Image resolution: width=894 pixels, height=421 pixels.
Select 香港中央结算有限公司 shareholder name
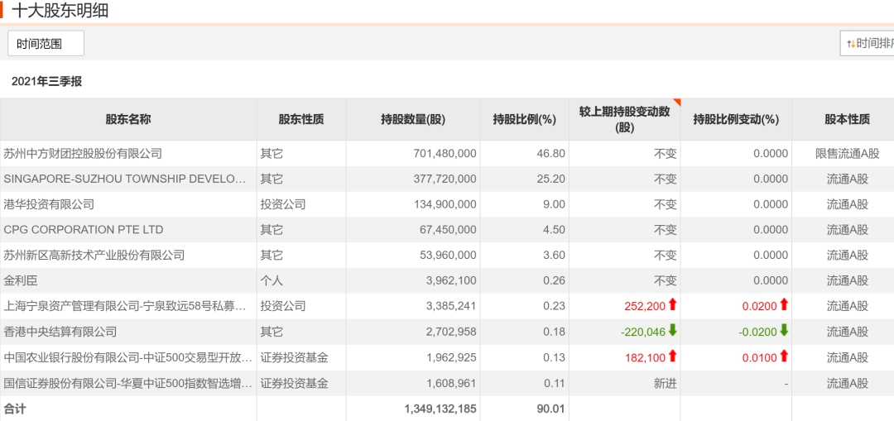pos(60,332)
